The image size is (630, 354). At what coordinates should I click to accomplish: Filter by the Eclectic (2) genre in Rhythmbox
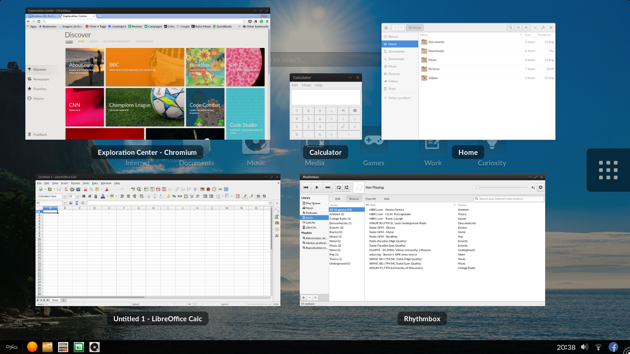click(x=336, y=228)
